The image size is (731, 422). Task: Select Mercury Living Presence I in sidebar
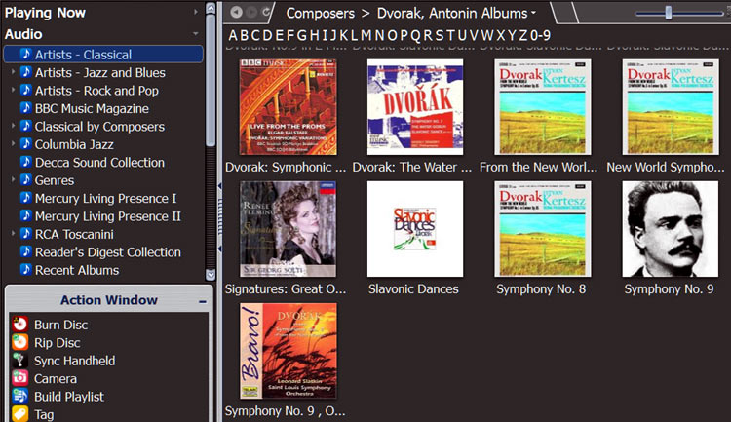point(105,199)
